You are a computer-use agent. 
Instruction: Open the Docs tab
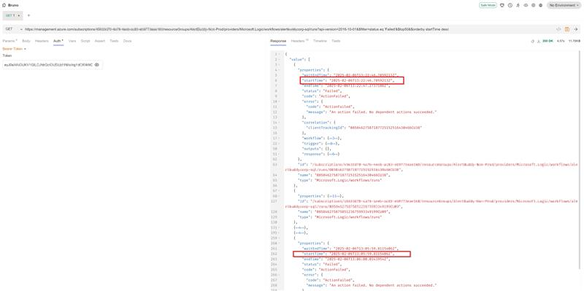(127, 41)
